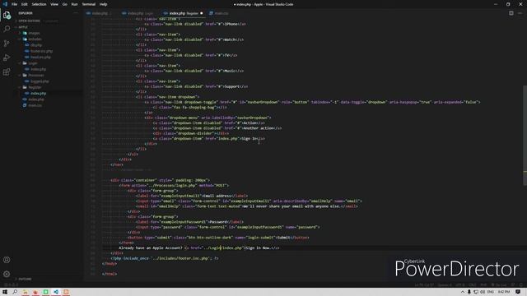Click ENG language indicator in tray
Screen dimensions: 527x296
coord(491,292)
